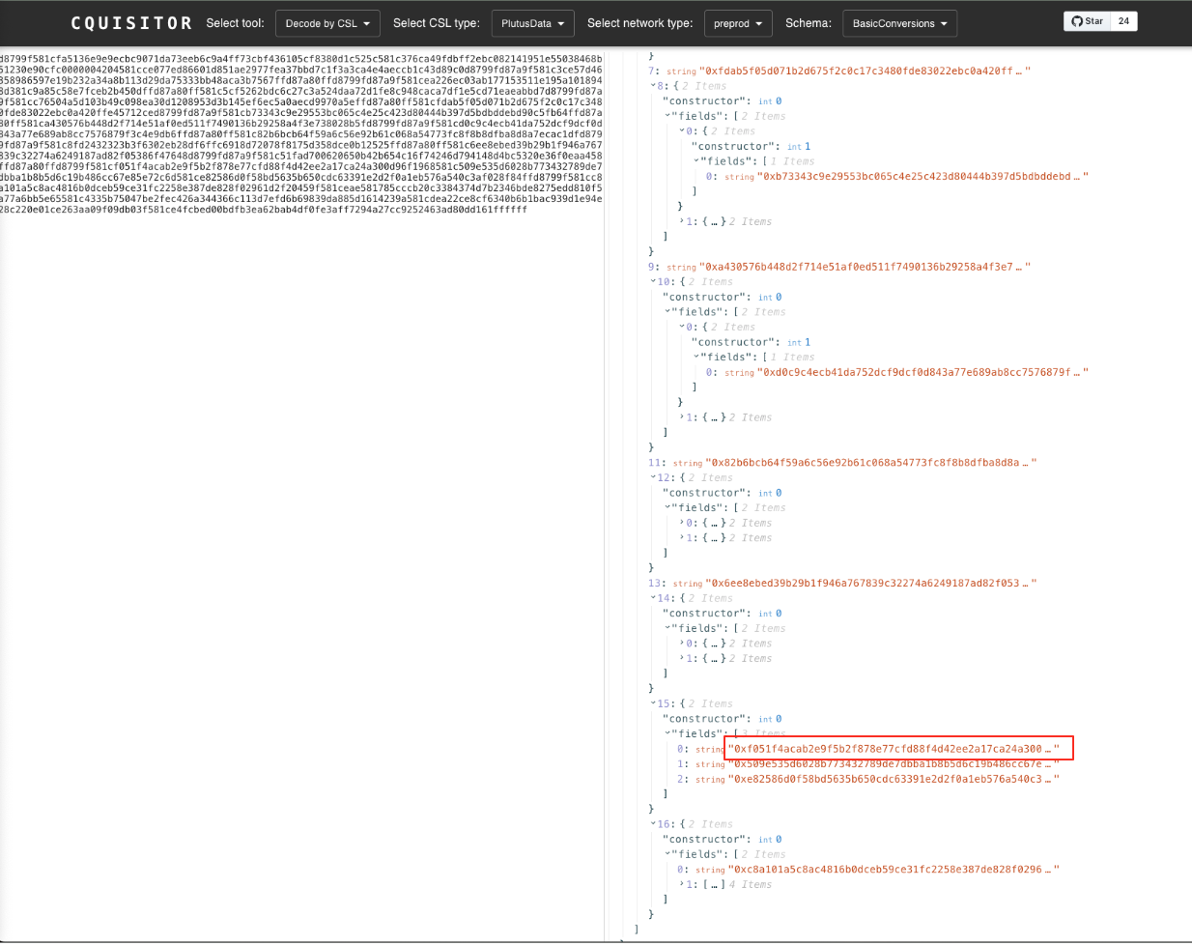This screenshot has height=946, width=1192.
Task: Collapse tree node 15 with chevron
Action: pyautogui.click(x=654, y=703)
